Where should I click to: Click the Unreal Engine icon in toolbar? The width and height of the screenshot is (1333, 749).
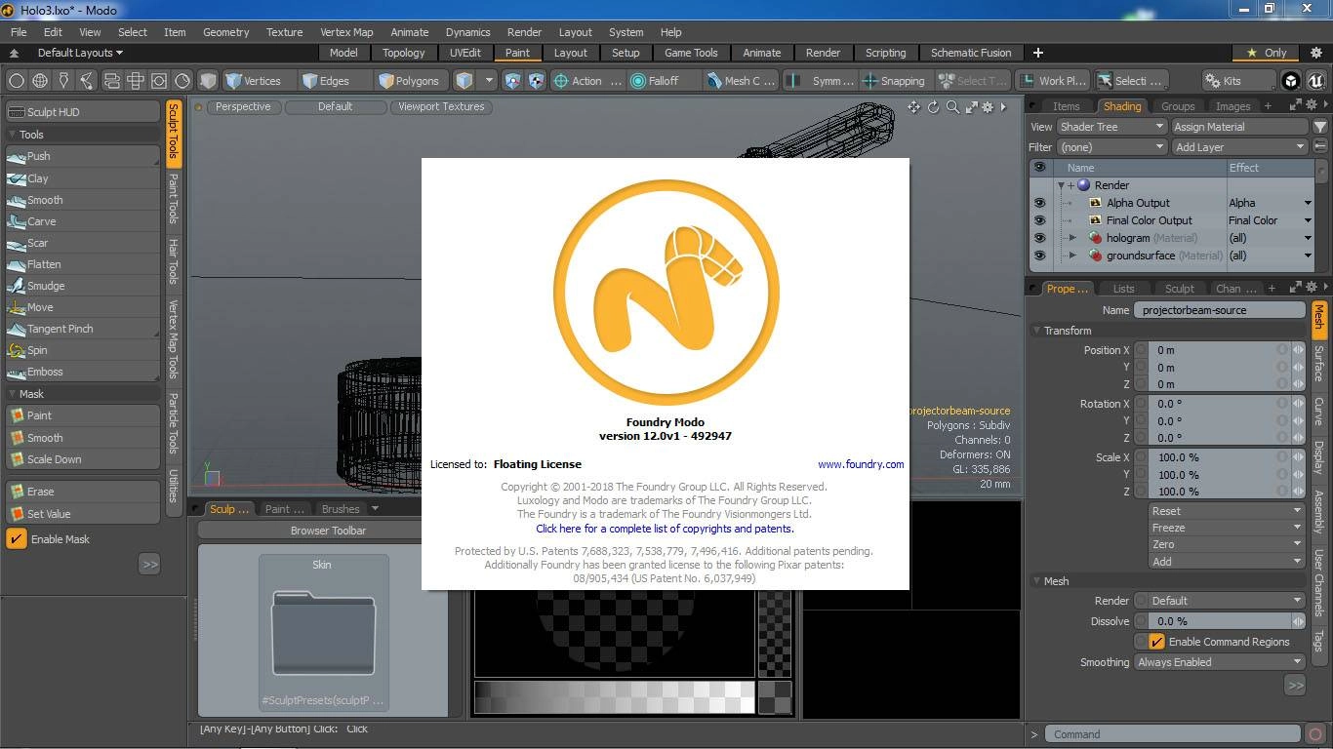coord(1315,81)
